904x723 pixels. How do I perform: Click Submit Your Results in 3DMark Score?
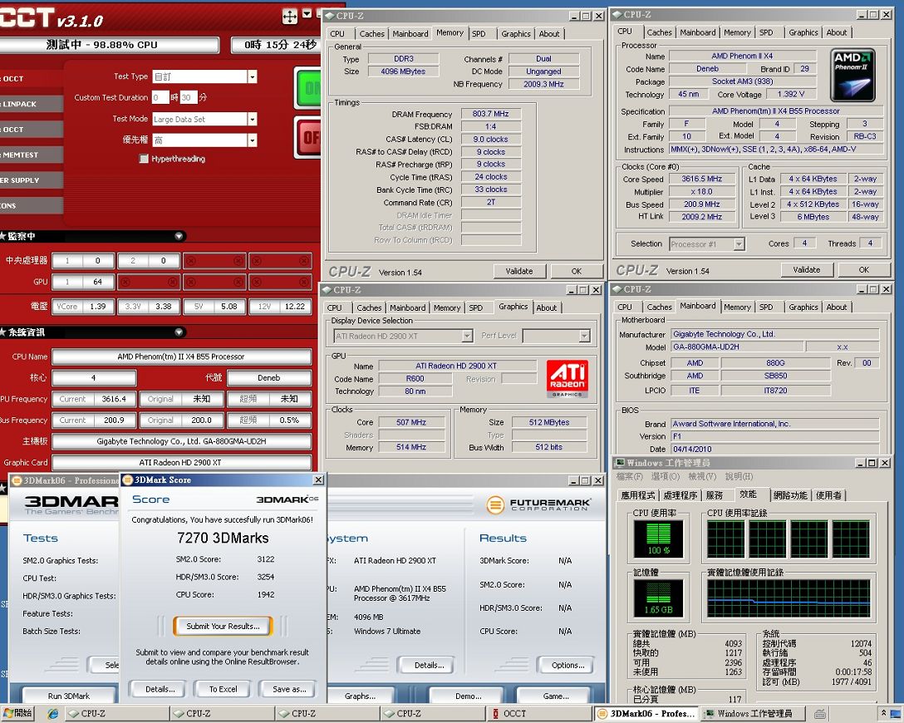pos(223,626)
